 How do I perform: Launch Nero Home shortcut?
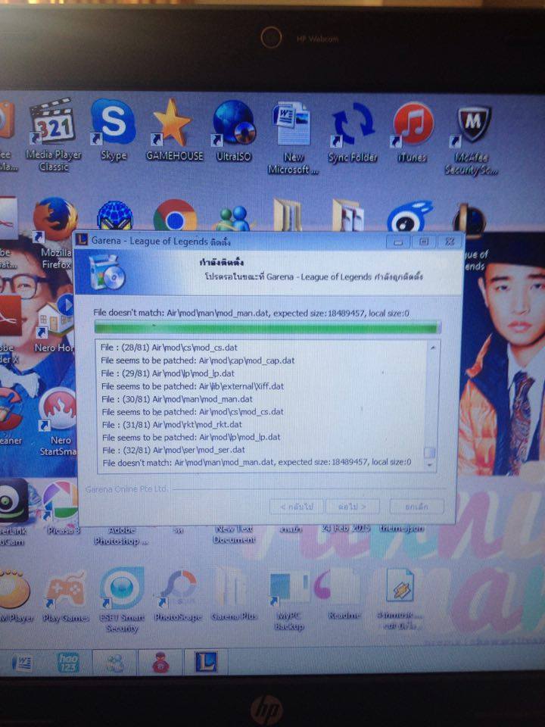(54, 323)
